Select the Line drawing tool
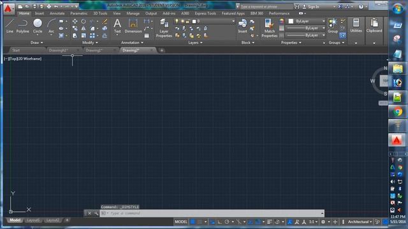The height and width of the screenshot is (229, 408). point(10,26)
